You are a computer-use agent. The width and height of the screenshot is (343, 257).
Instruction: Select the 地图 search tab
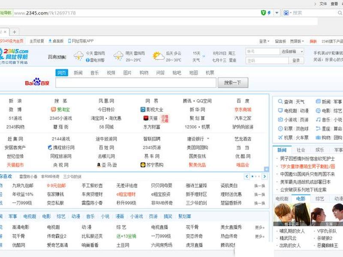(193, 73)
